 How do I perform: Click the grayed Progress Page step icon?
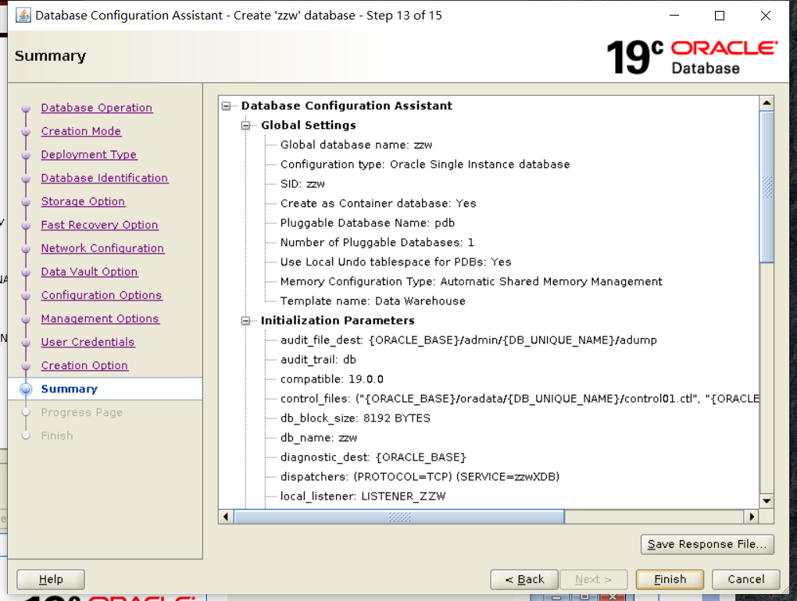[x=26, y=412]
